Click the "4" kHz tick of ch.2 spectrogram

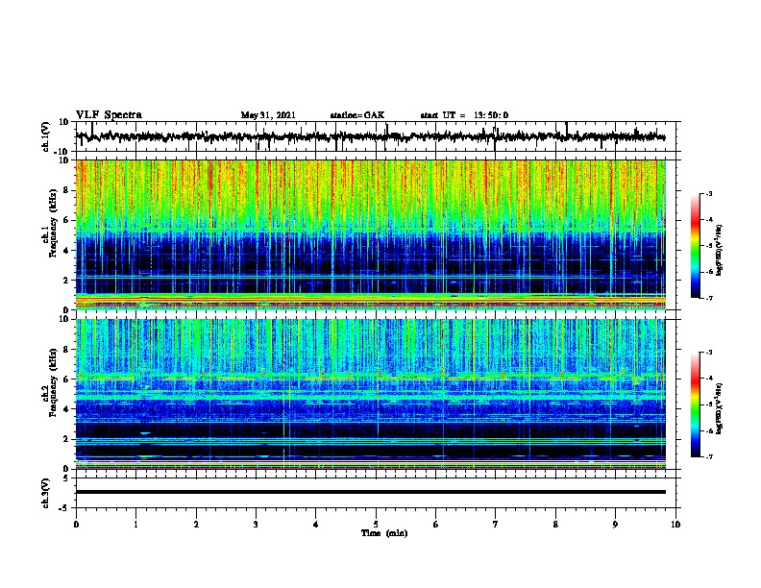click(66, 409)
